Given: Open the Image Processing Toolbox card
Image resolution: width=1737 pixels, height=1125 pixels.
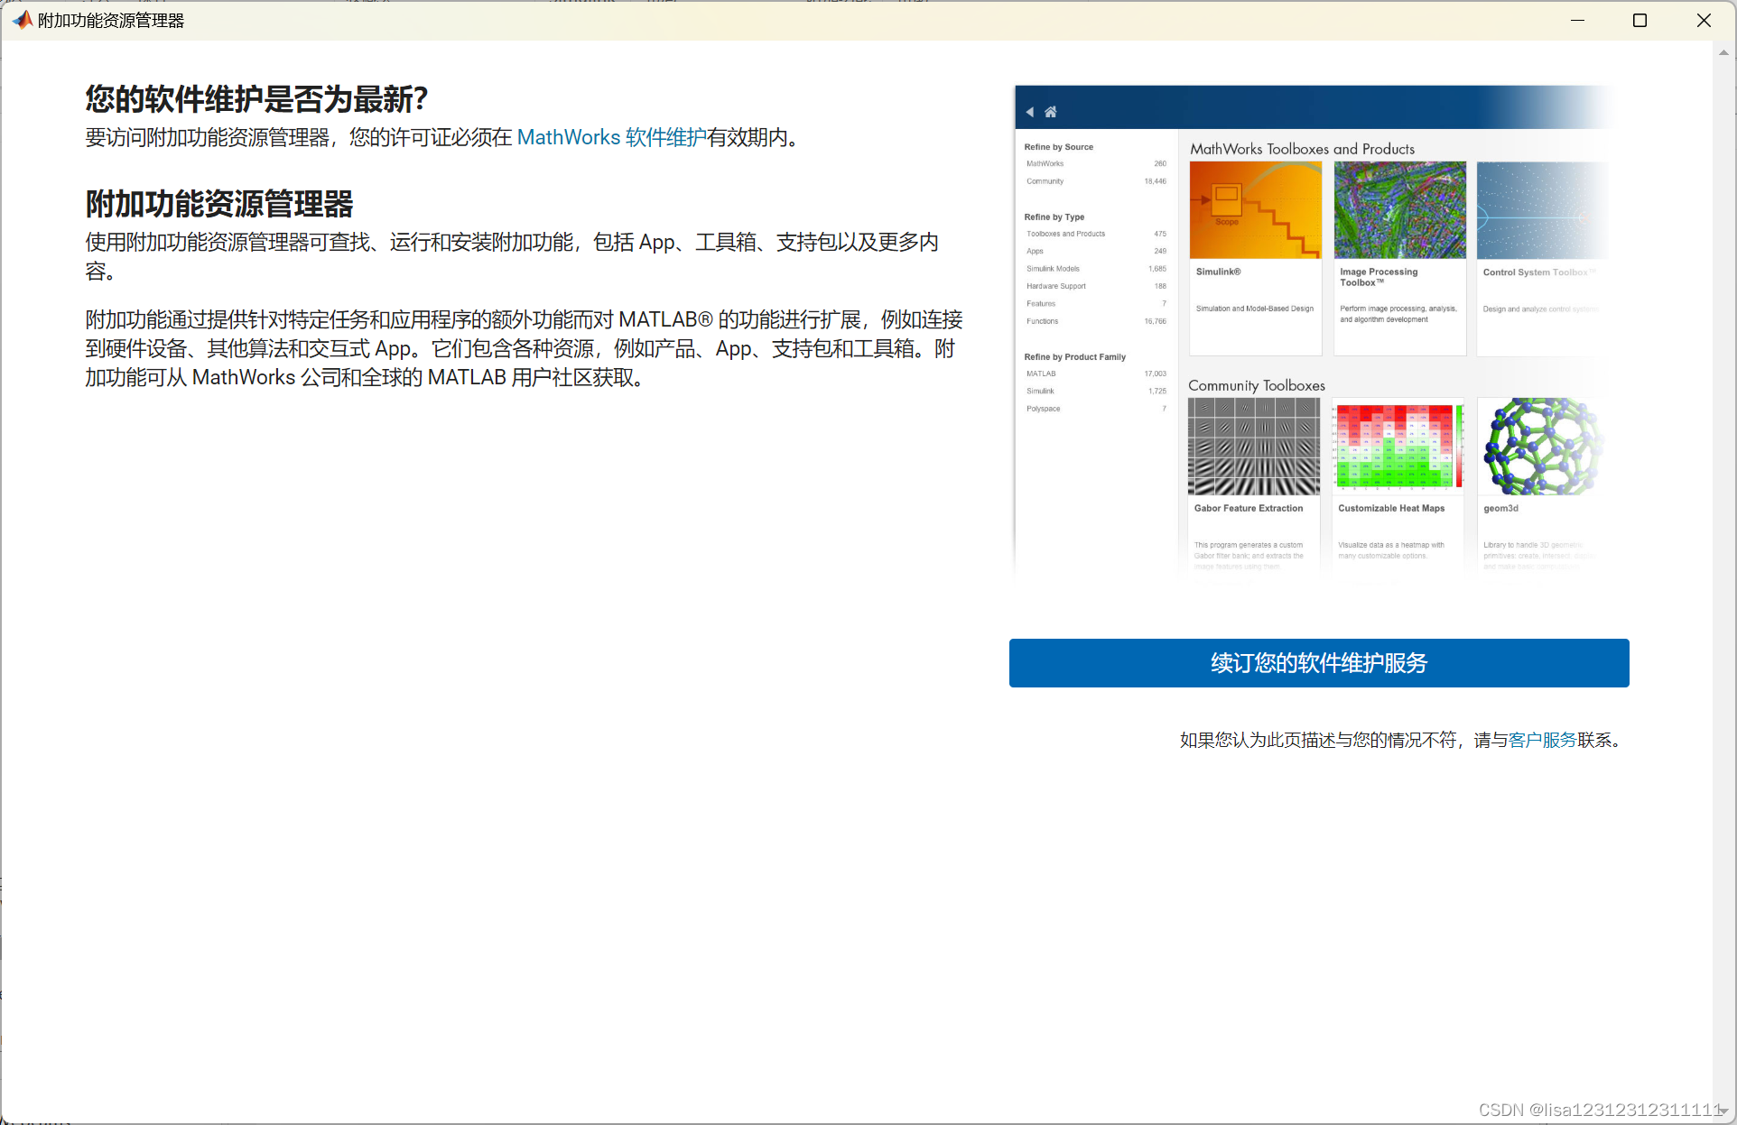Looking at the screenshot, I should [x=1399, y=257].
